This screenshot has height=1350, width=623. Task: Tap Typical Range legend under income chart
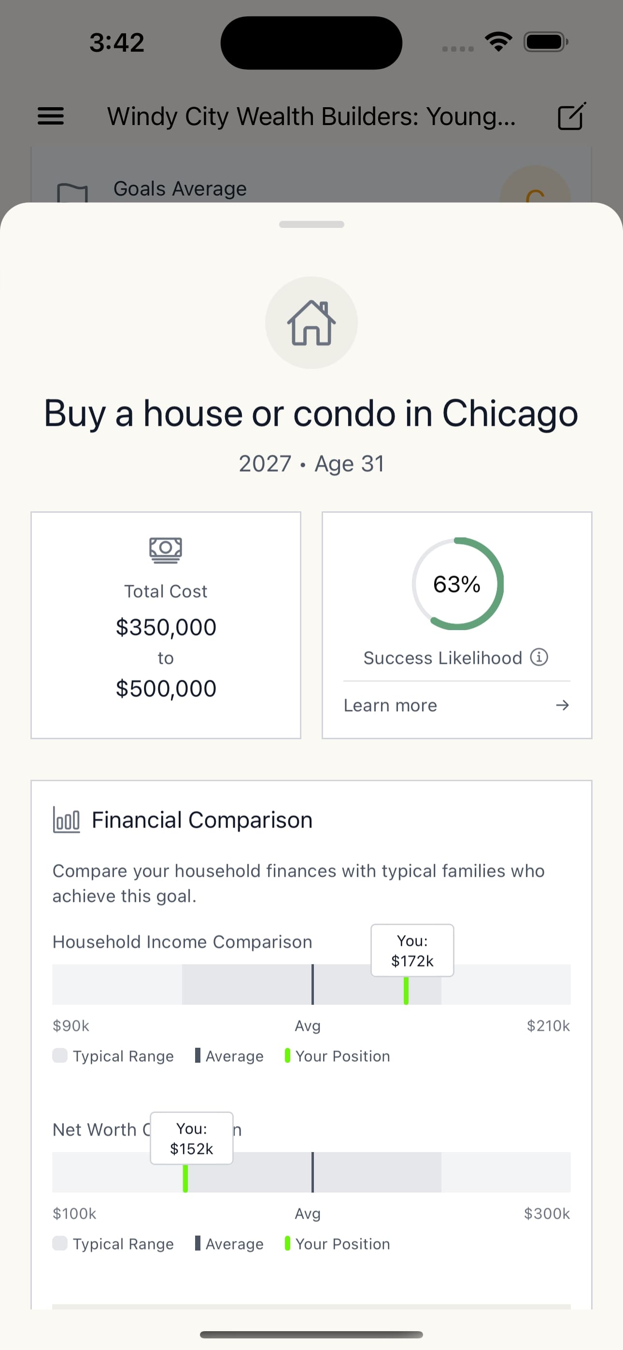click(113, 1056)
